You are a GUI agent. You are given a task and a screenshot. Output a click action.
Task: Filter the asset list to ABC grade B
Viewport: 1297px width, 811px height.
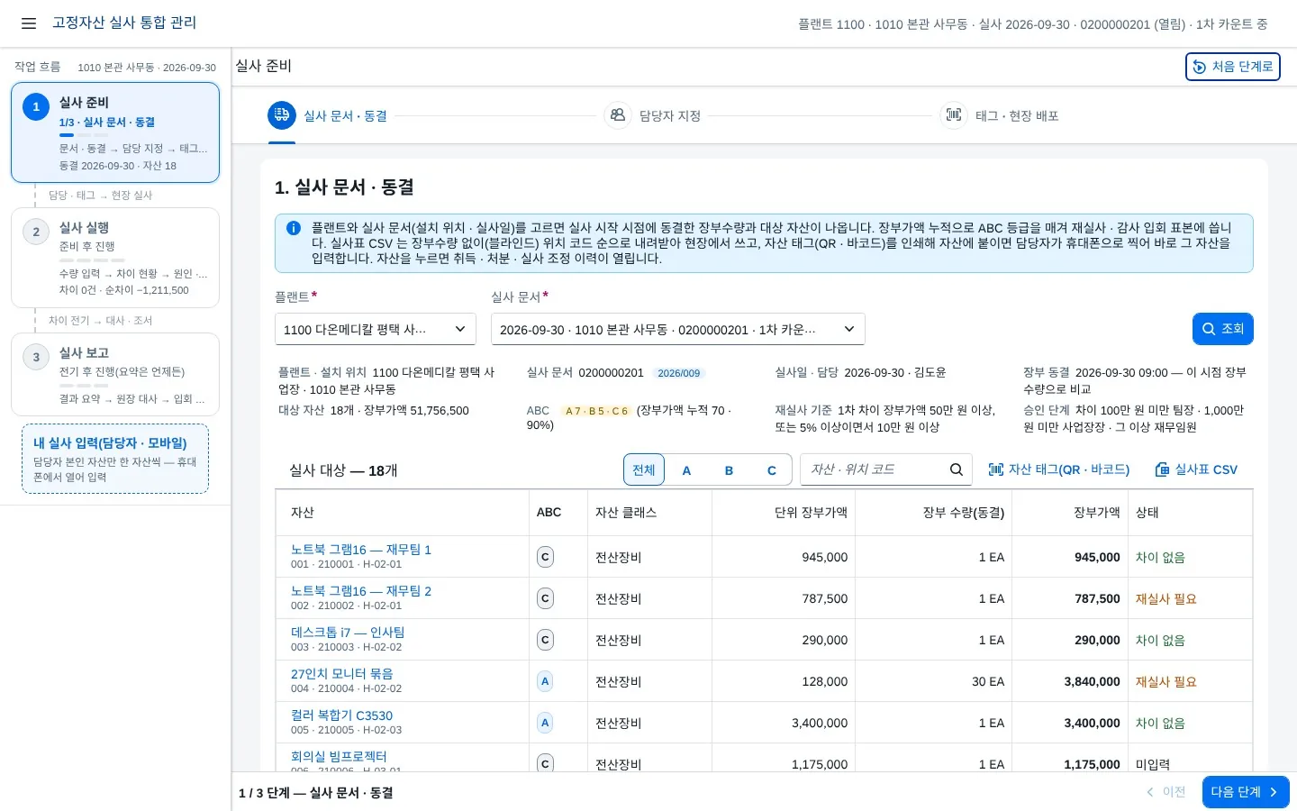point(729,469)
